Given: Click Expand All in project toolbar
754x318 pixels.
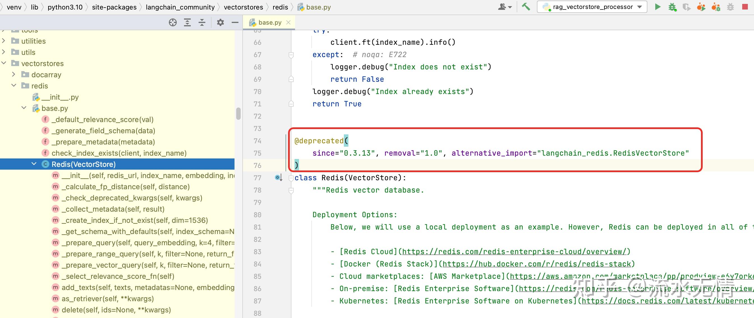Looking at the screenshot, I should pos(187,22).
